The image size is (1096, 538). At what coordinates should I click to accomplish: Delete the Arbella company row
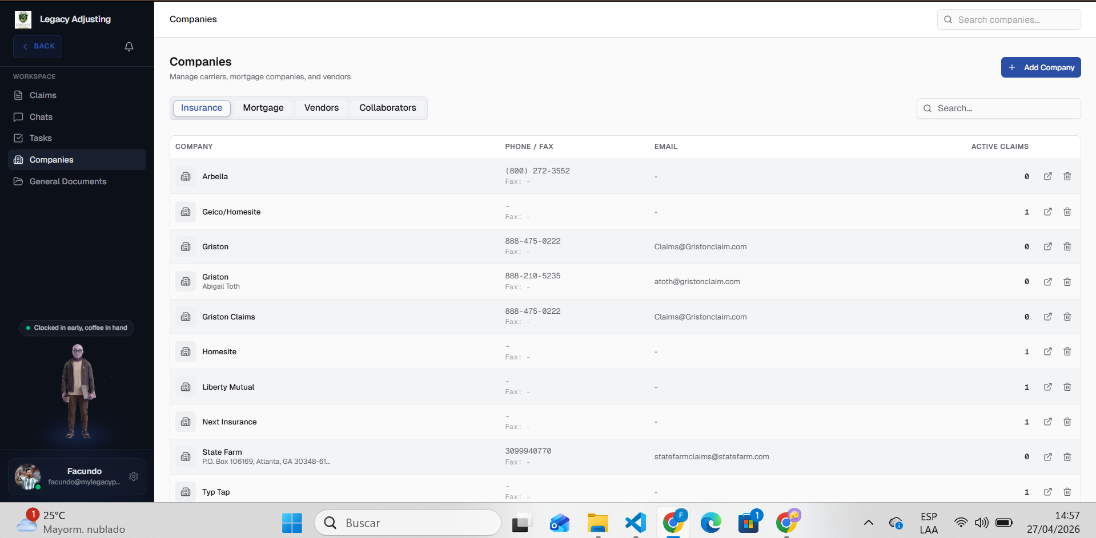(x=1067, y=176)
